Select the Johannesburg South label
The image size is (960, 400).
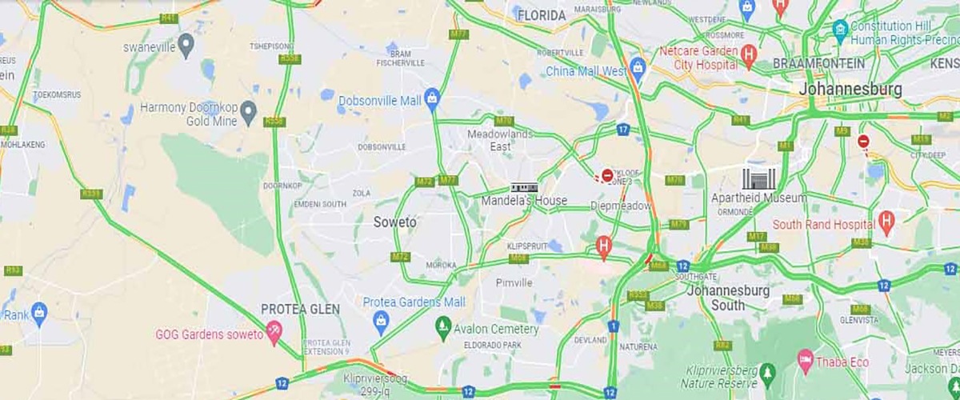click(x=727, y=298)
